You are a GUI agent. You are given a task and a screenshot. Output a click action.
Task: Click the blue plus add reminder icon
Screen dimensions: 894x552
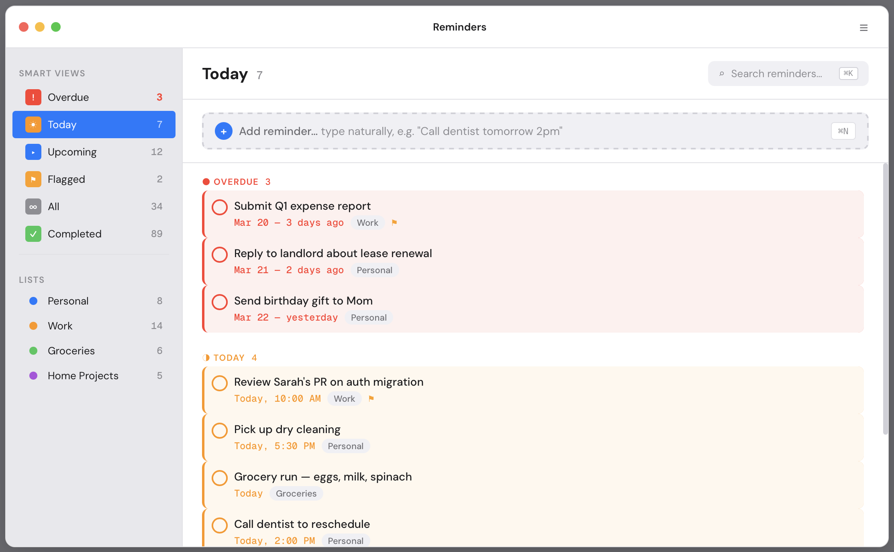click(224, 131)
